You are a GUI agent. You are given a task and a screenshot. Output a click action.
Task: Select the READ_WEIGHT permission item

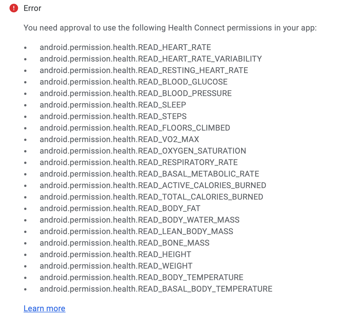pyautogui.click(x=116, y=266)
